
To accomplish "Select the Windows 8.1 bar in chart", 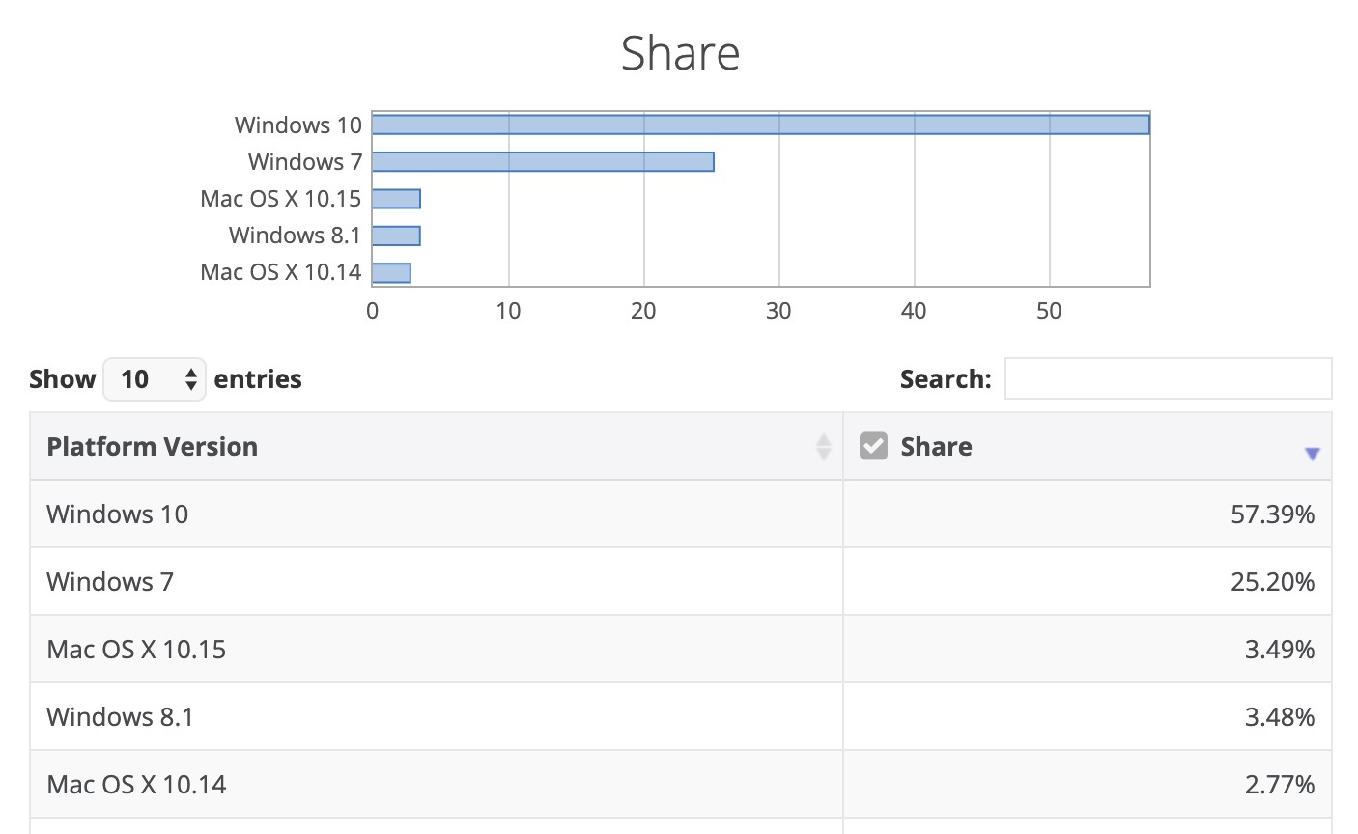I will pyautogui.click(x=396, y=236).
